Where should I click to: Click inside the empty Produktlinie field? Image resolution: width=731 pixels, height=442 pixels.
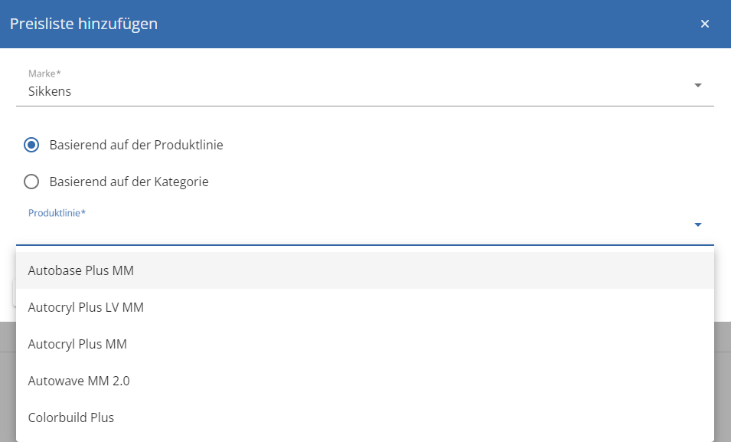click(x=354, y=230)
